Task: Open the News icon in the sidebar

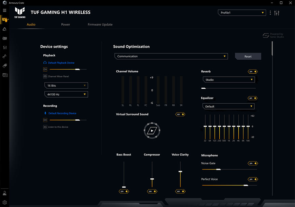Action: [5, 75]
